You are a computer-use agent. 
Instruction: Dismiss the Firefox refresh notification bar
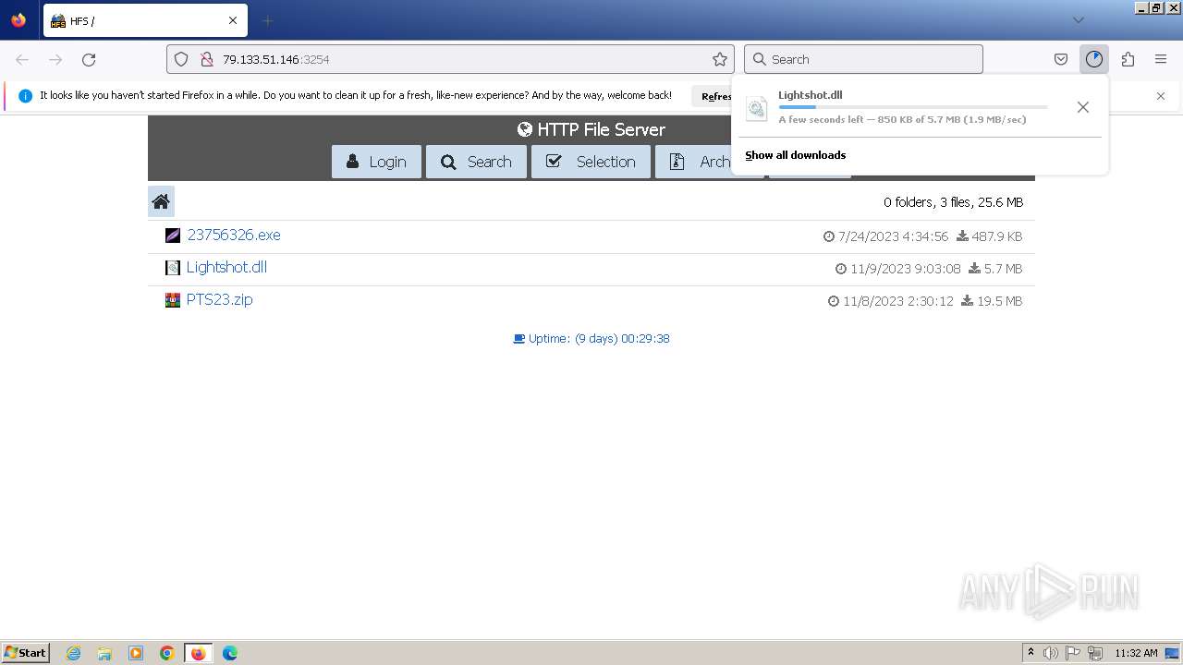coord(1161,95)
